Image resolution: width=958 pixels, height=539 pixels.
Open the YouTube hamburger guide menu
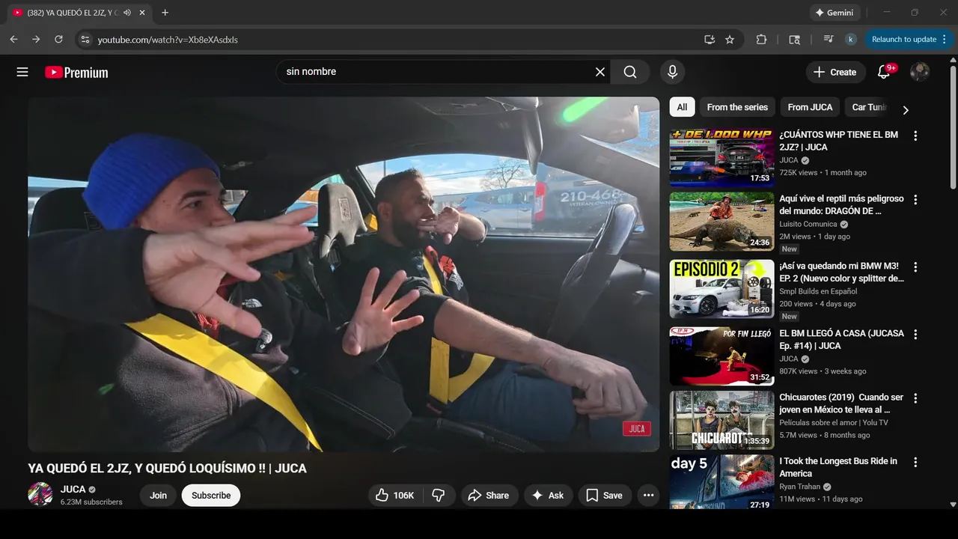pyautogui.click(x=22, y=72)
